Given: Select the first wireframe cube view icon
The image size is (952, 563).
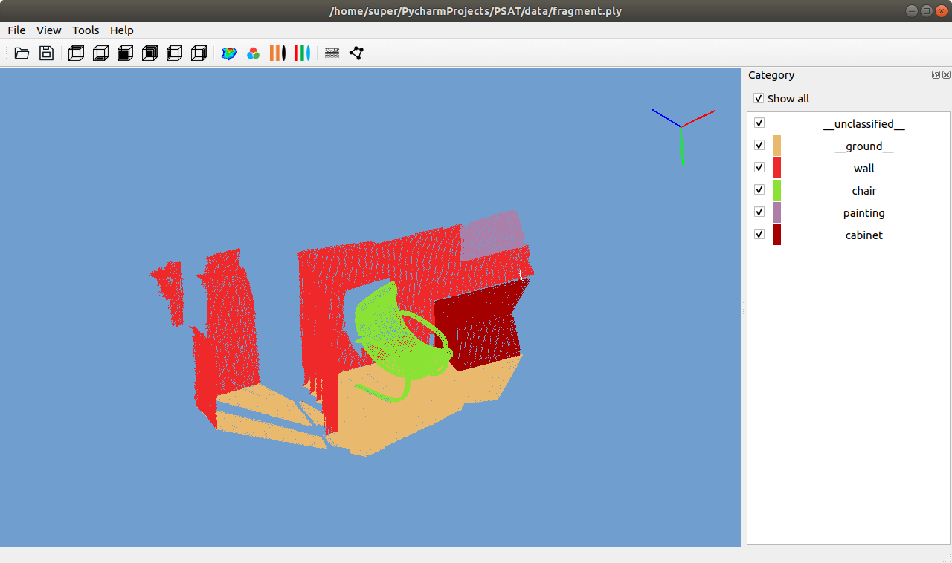Looking at the screenshot, I should (76, 53).
